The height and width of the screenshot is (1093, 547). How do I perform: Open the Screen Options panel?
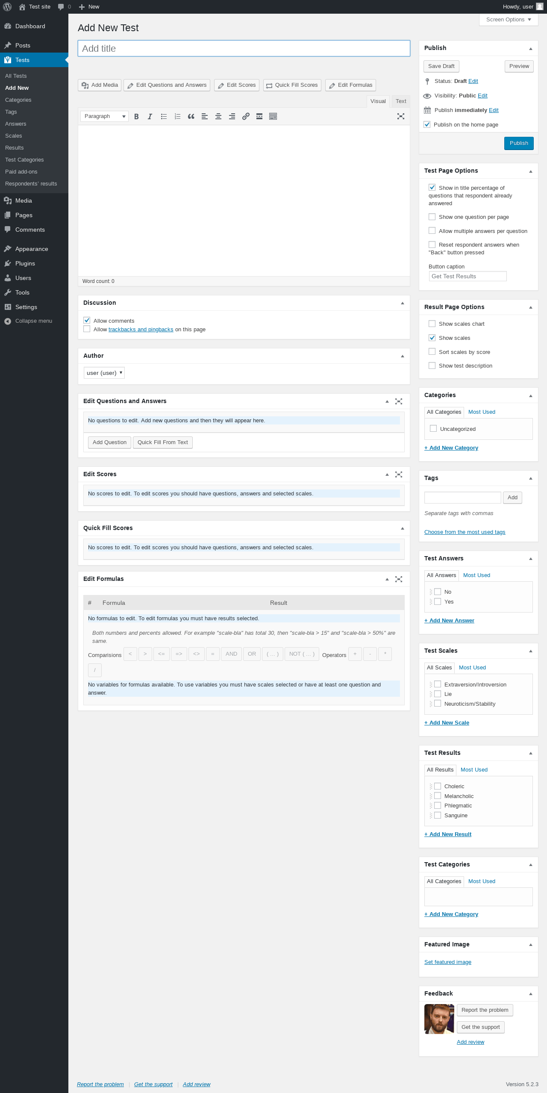(x=509, y=20)
